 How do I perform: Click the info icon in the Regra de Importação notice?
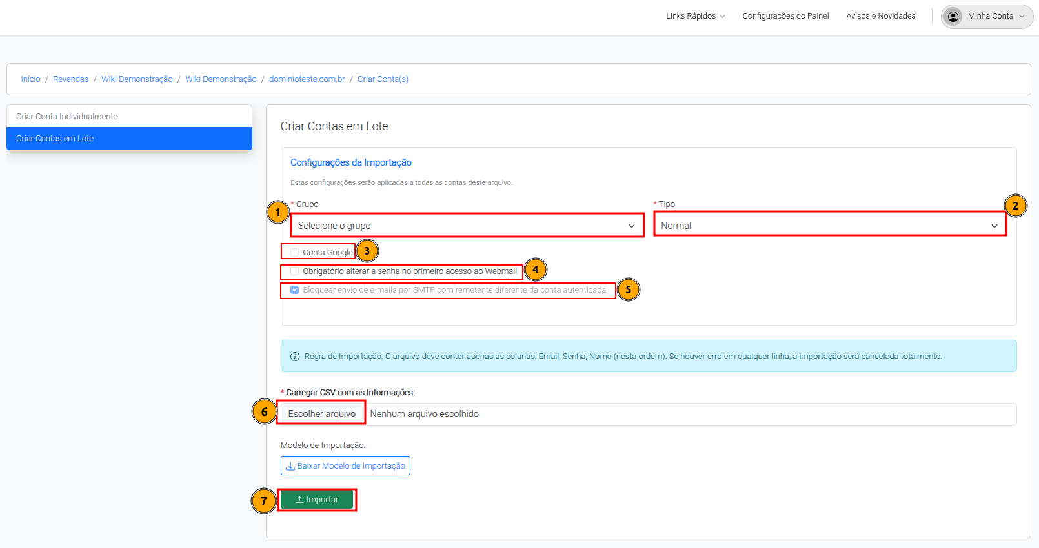point(295,357)
